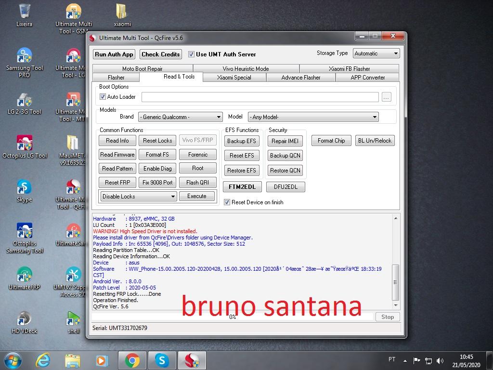Open the network tray icon
The height and width of the screenshot is (370, 493).
[x=428, y=361]
